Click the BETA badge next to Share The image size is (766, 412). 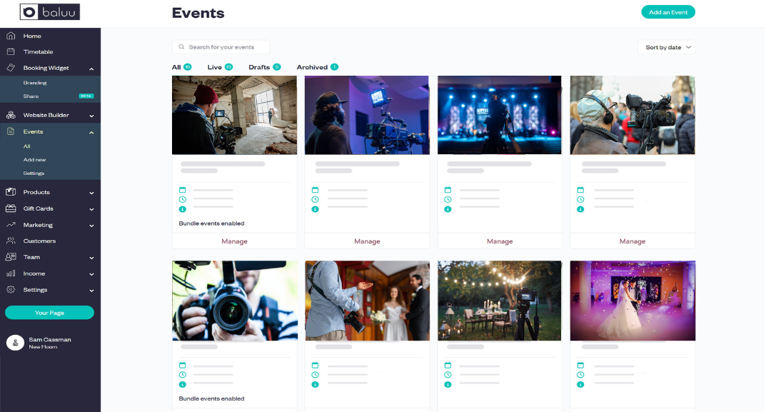coord(86,96)
